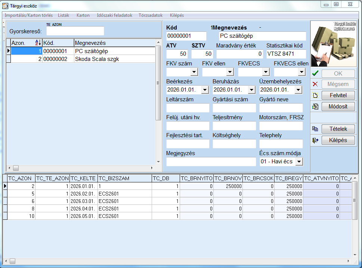This screenshot has width=362, height=268.
Task: Click the Tárgyi eszköz title bar app icon
Action: coord(5,6)
